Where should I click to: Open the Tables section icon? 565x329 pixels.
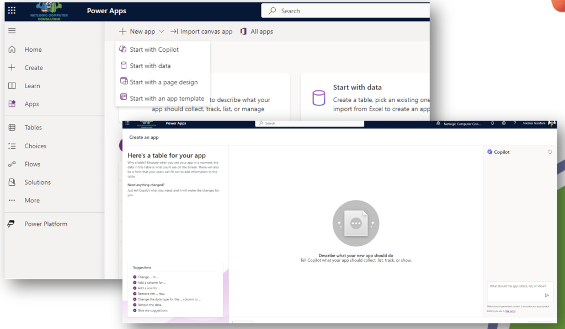12,127
